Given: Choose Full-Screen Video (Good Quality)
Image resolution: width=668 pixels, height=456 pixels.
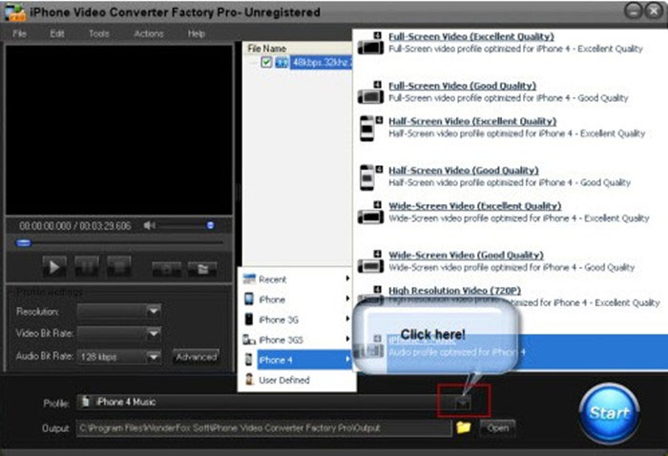Looking at the screenshot, I should tap(462, 86).
